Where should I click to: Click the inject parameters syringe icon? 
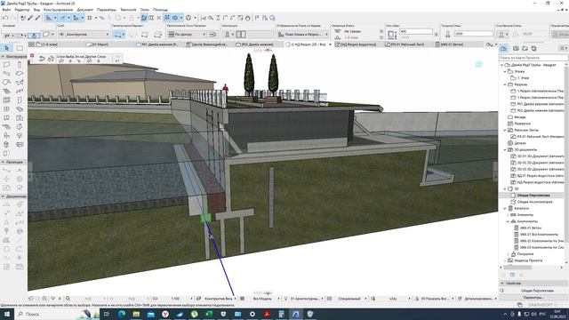(37, 18)
